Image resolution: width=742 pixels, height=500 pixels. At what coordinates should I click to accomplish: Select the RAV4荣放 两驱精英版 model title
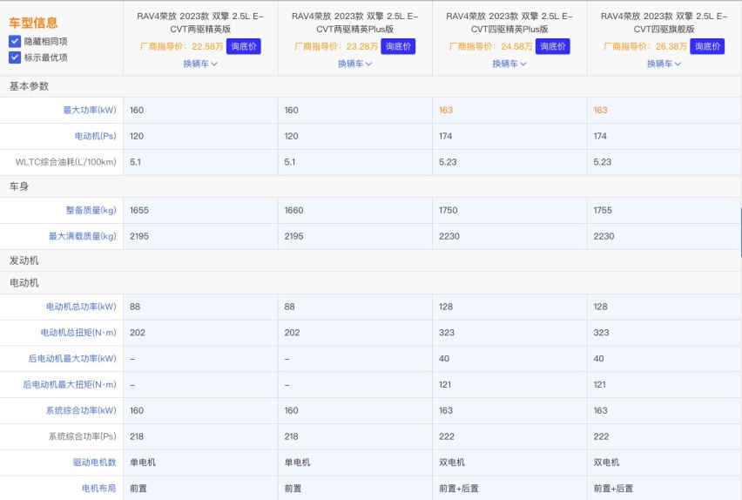200,23
